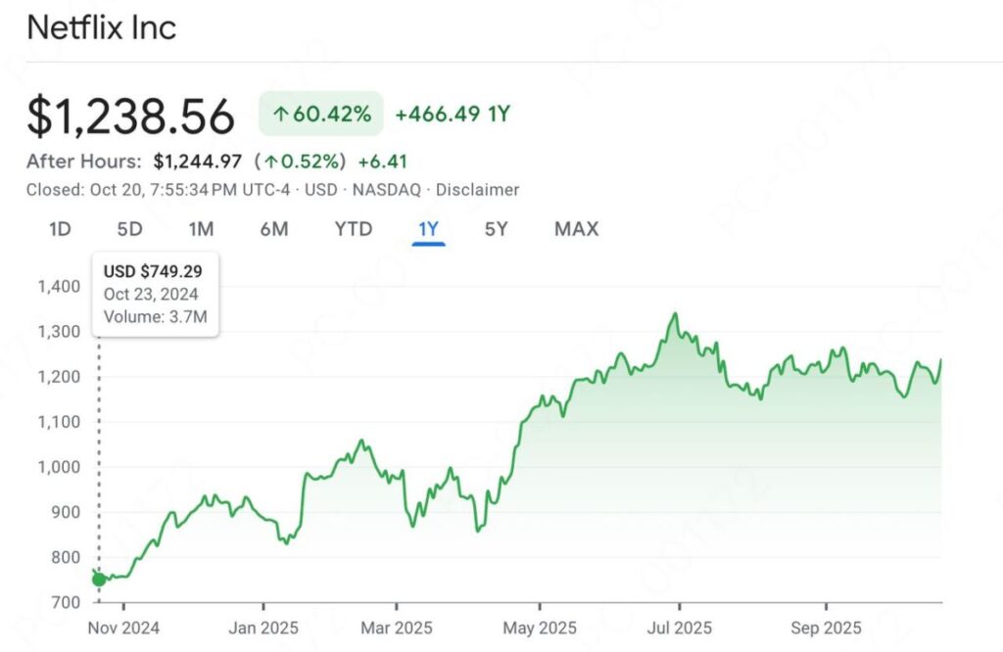Viewport: 1003px width, 652px height.
Task: Click the USD $749.29 tooltip box
Action: click(155, 294)
